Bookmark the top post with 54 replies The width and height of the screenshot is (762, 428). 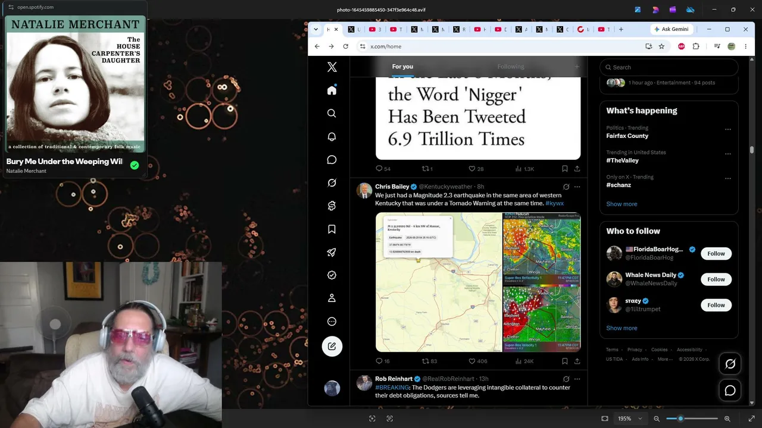564,169
